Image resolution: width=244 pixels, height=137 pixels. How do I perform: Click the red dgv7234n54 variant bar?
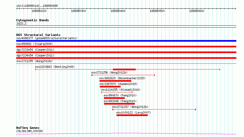click(x=126, y=58)
